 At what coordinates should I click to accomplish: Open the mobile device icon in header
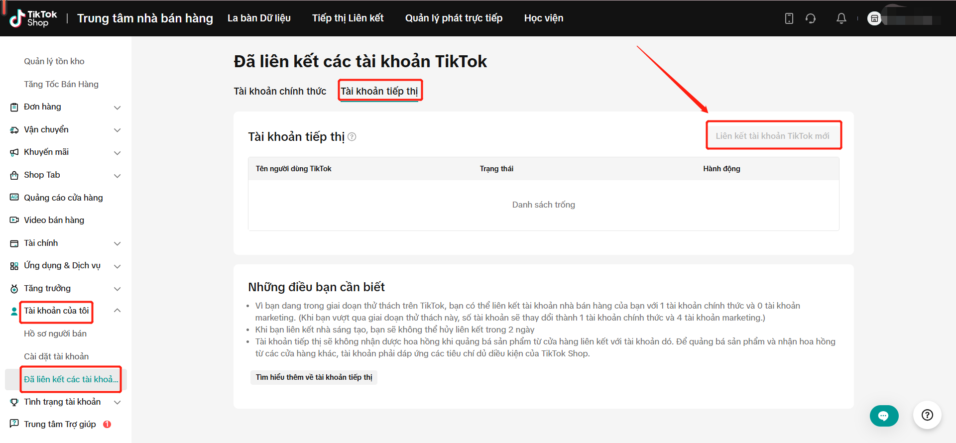pos(789,18)
